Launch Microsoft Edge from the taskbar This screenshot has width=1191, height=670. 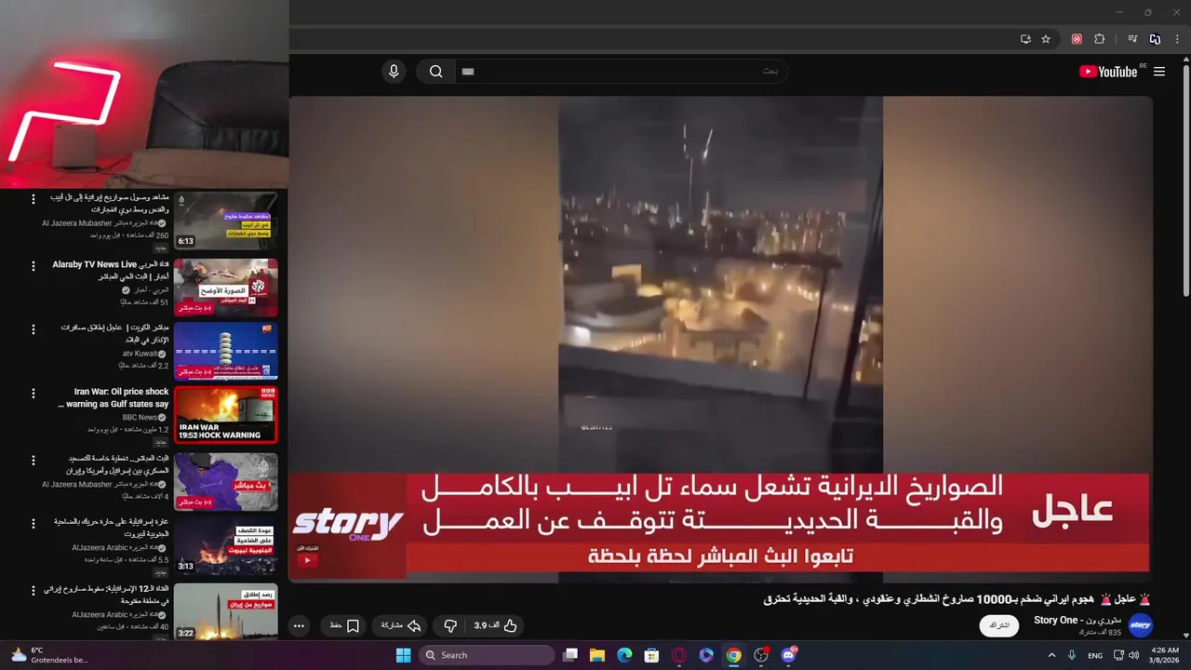click(624, 655)
